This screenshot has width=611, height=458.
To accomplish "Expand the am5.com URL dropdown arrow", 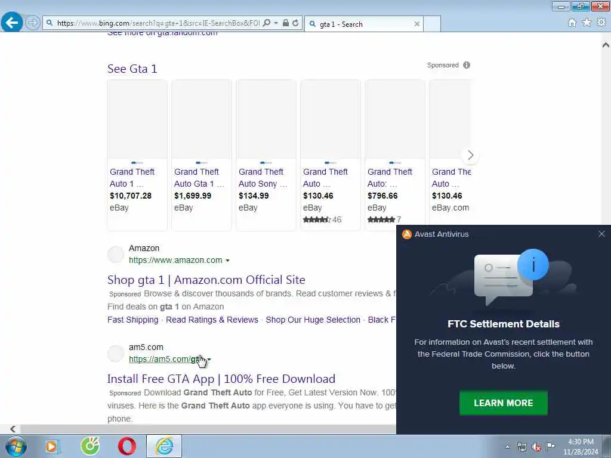I will tap(209, 360).
